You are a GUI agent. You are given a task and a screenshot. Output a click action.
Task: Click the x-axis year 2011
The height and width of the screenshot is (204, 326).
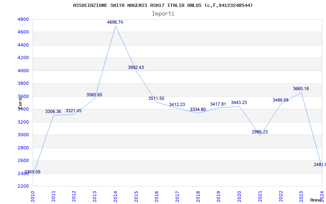point(53,196)
